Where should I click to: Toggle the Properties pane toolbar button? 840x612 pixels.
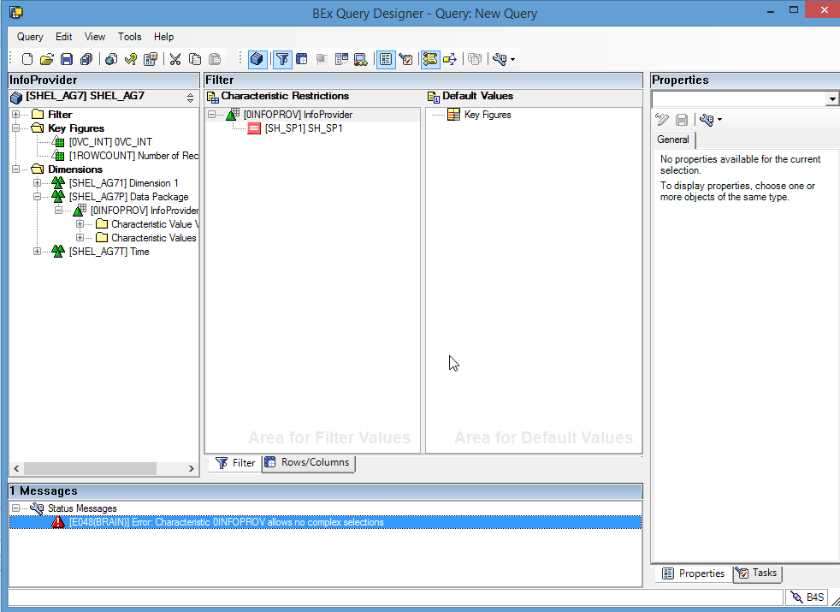coord(386,59)
